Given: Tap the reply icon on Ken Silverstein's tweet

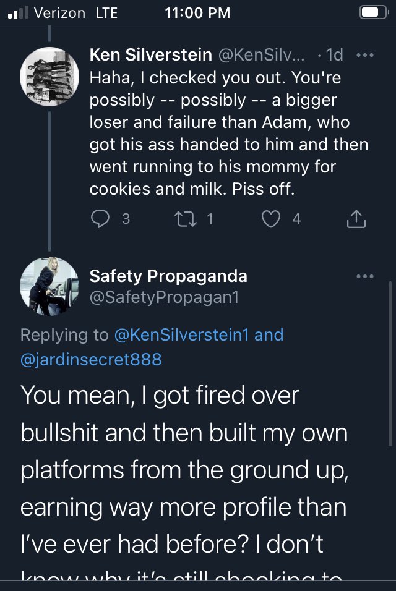Looking at the screenshot, I should 100,219.
